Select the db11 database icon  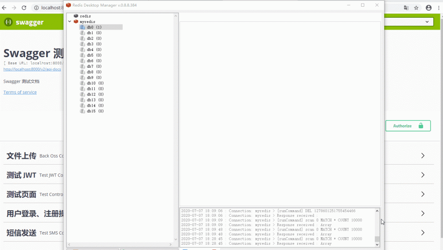[x=82, y=88]
